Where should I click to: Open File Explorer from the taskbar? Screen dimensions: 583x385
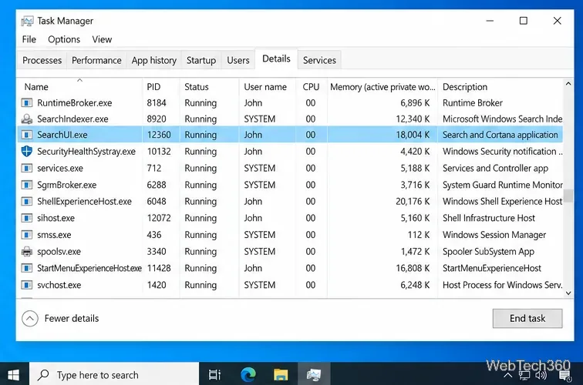[x=281, y=375]
